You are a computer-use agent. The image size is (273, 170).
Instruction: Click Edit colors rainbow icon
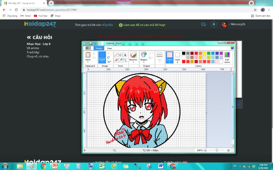coord(227,55)
